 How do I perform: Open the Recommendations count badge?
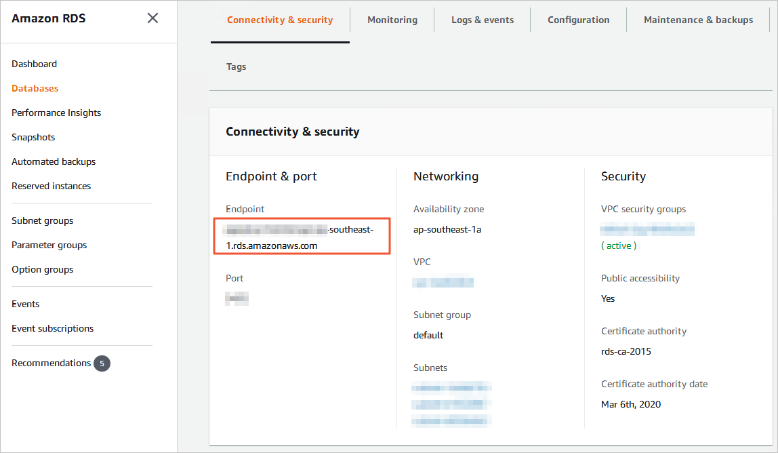[102, 363]
